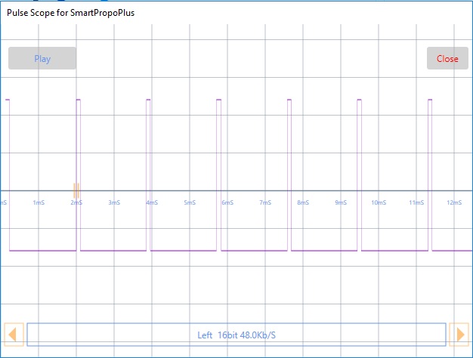
Task: Click the Pulse Scope for SmartPropoPlus title bar
Action: point(66,14)
